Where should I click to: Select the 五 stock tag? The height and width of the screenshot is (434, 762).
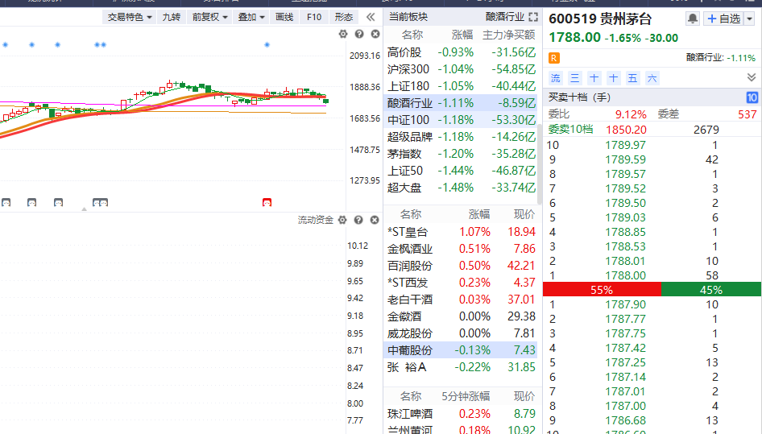(x=633, y=78)
